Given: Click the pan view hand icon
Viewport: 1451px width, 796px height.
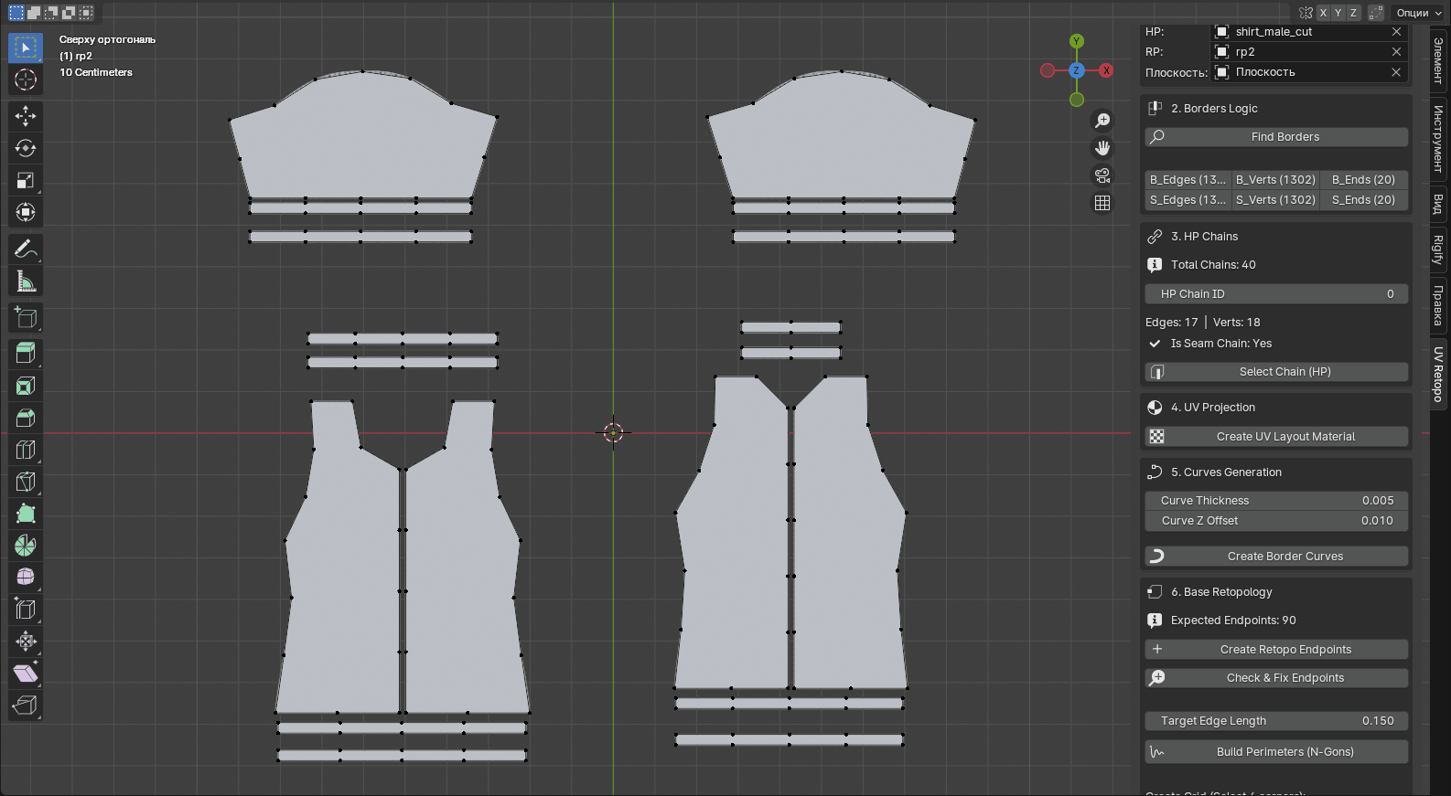Looking at the screenshot, I should 1102,148.
